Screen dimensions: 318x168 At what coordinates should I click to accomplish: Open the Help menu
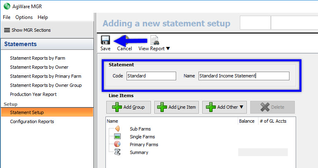tap(43, 17)
